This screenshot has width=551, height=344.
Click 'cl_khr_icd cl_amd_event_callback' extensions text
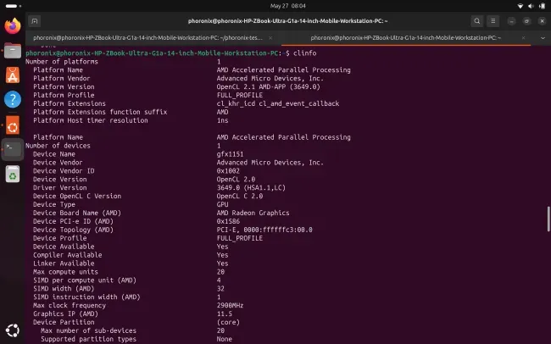[x=278, y=103]
